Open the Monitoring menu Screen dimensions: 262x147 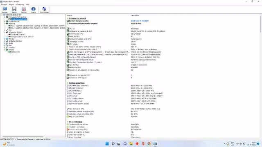point(20,4)
